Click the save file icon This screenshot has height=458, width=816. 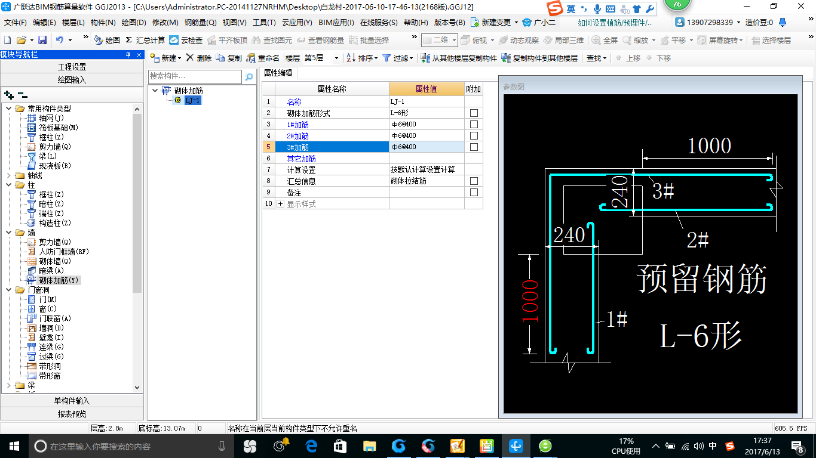(42, 40)
